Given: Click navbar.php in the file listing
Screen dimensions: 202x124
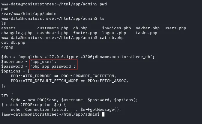Looking at the screenshot, I should coord(148,28).
